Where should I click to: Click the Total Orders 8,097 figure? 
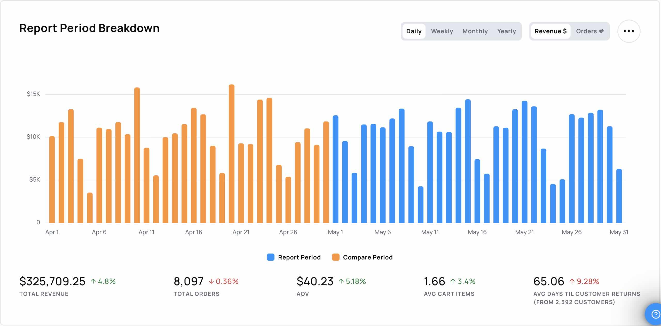click(188, 281)
